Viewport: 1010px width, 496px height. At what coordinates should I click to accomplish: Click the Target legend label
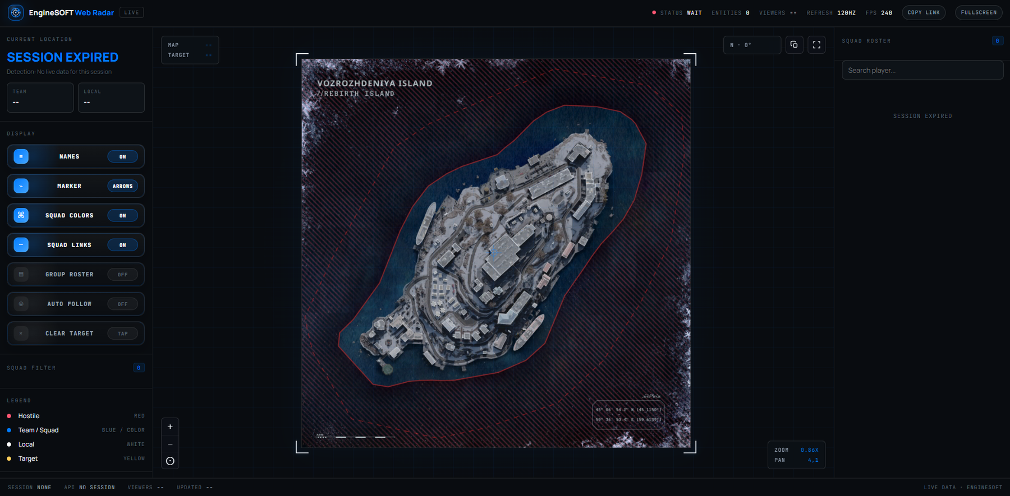tap(28, 458)
